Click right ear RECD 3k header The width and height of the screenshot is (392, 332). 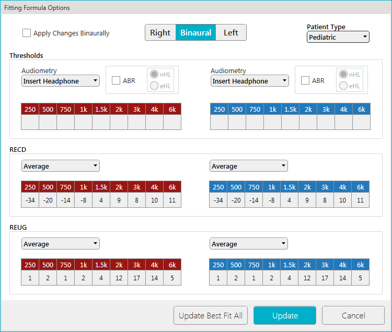tap(137, 187)
